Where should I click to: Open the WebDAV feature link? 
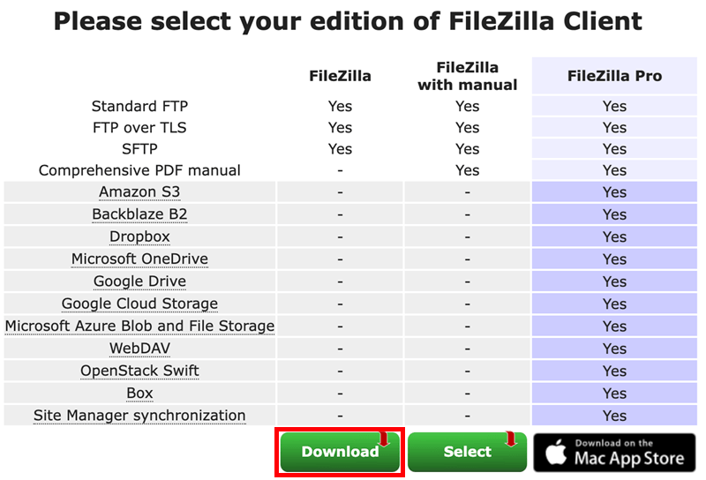coord(139,349)
